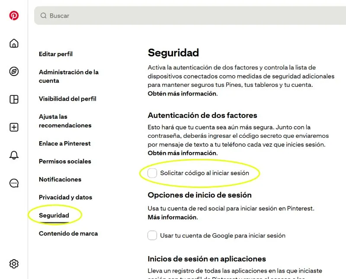
Task: Go to Home feed icon
Action: click(14, 43)
